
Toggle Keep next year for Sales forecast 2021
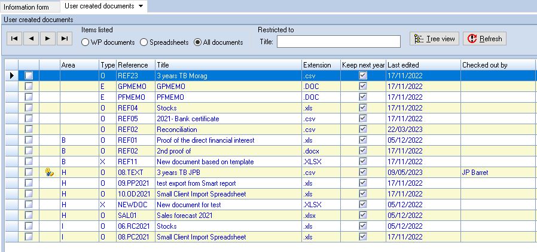[363, 216]
